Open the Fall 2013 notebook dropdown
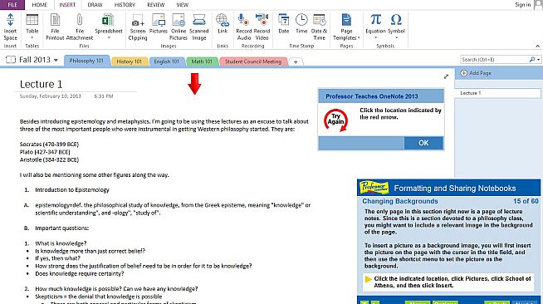Screen dimensions: 543x304 (56, 60)
